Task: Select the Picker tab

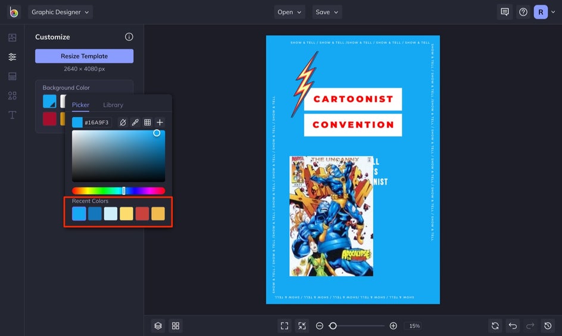Action: [x=80, y=105]
